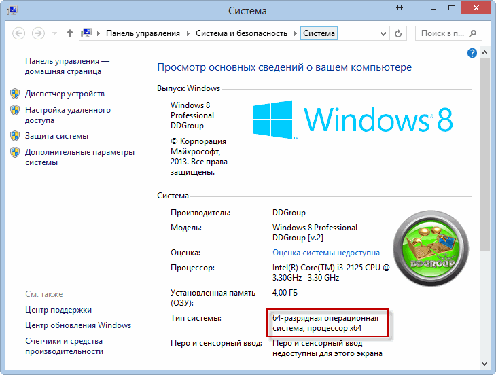Open Дополнительные параметры системы
The height and width of the screenshot is (375, 496).
point(79,157)
